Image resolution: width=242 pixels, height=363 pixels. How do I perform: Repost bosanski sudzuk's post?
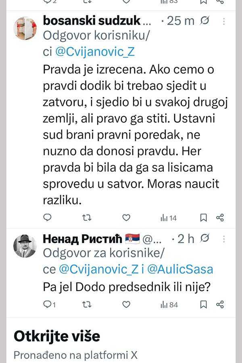[x=87, y=218]
